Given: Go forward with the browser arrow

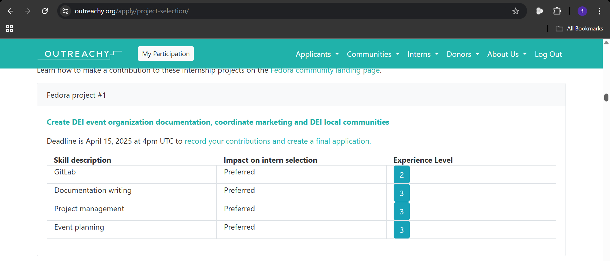Looking at the screenshot, I should click(28, 11).
